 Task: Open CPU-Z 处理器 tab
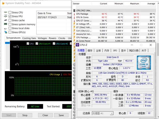81,50
